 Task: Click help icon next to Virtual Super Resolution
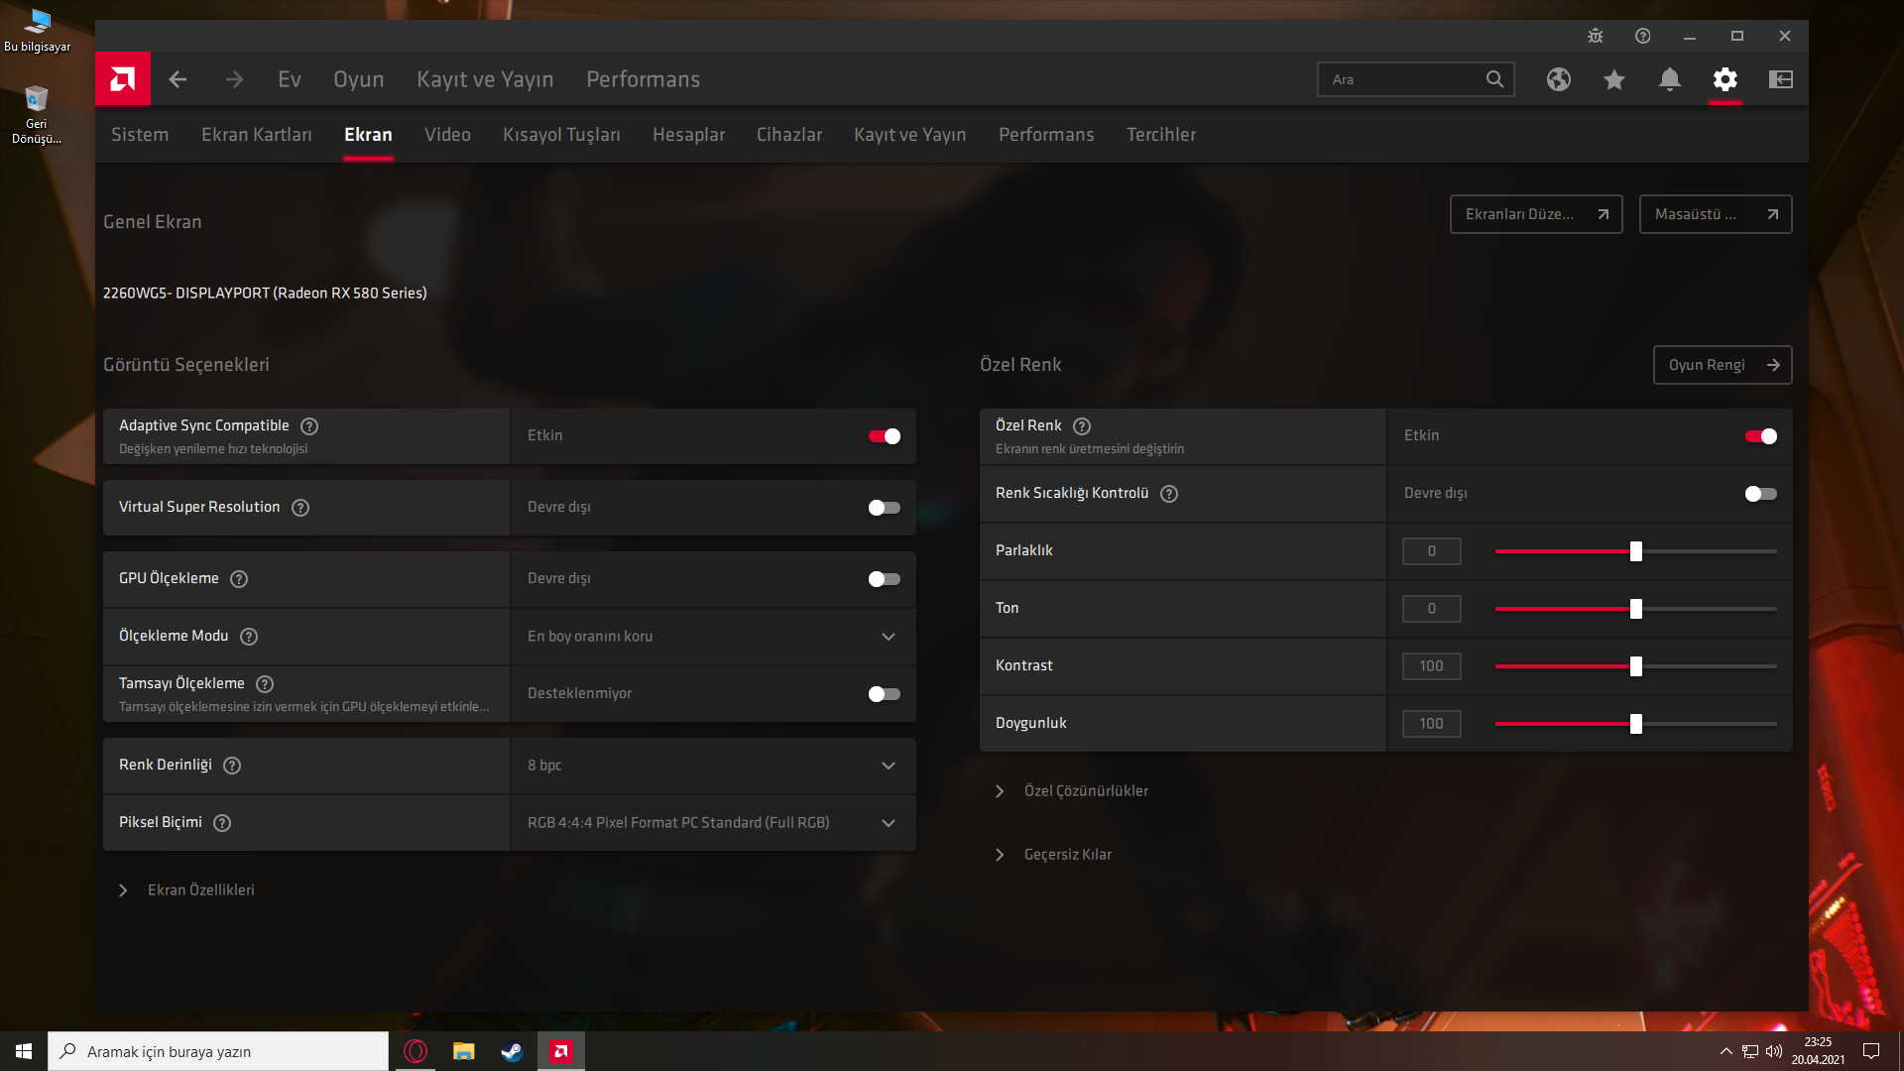300,508
